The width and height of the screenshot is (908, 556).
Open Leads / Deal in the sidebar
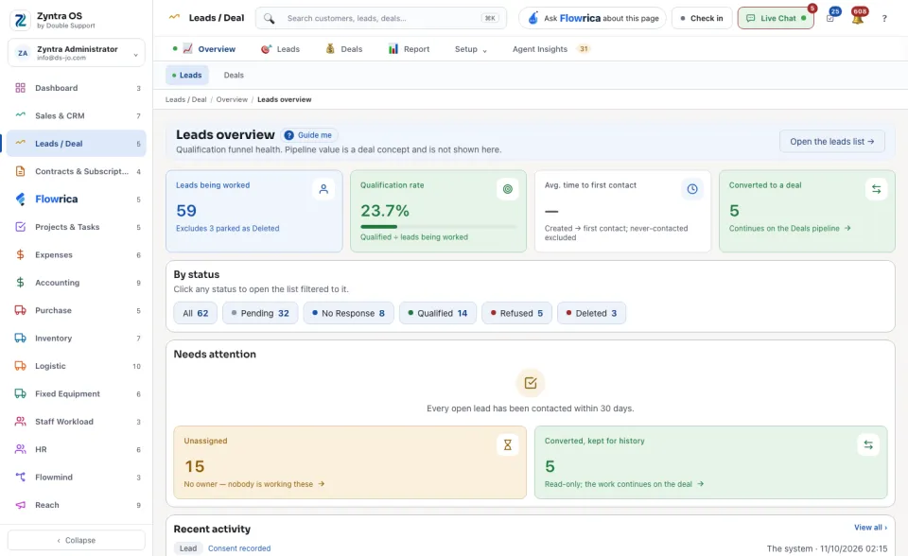[x=77, y=144]
